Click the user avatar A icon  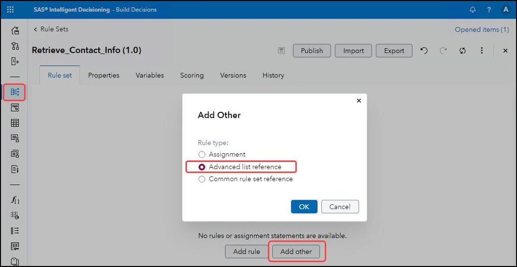coord(506,9)
